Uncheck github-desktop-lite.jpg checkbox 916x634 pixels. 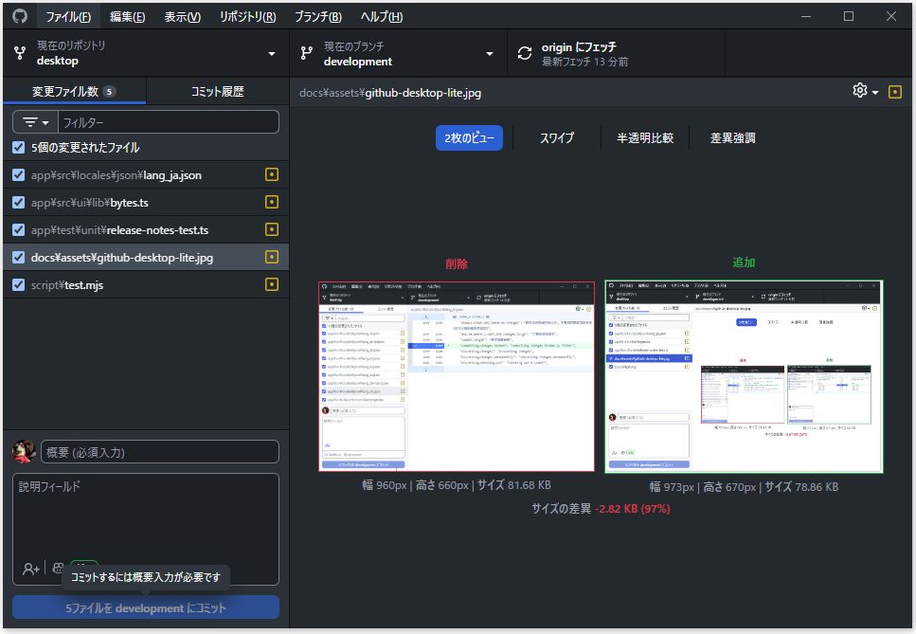tap(19, 257)
